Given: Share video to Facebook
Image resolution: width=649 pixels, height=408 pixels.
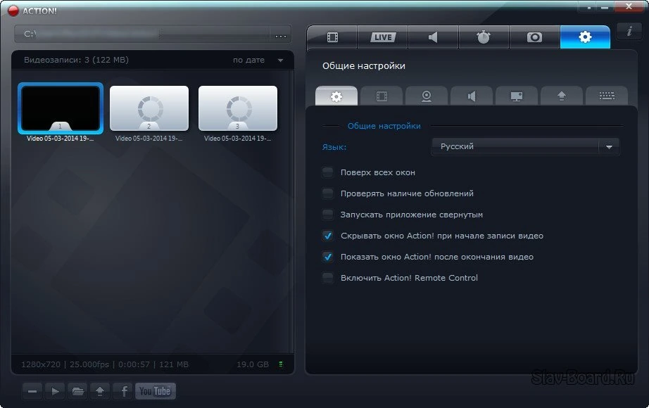Looking at the screenshot, I should point(122,391).
